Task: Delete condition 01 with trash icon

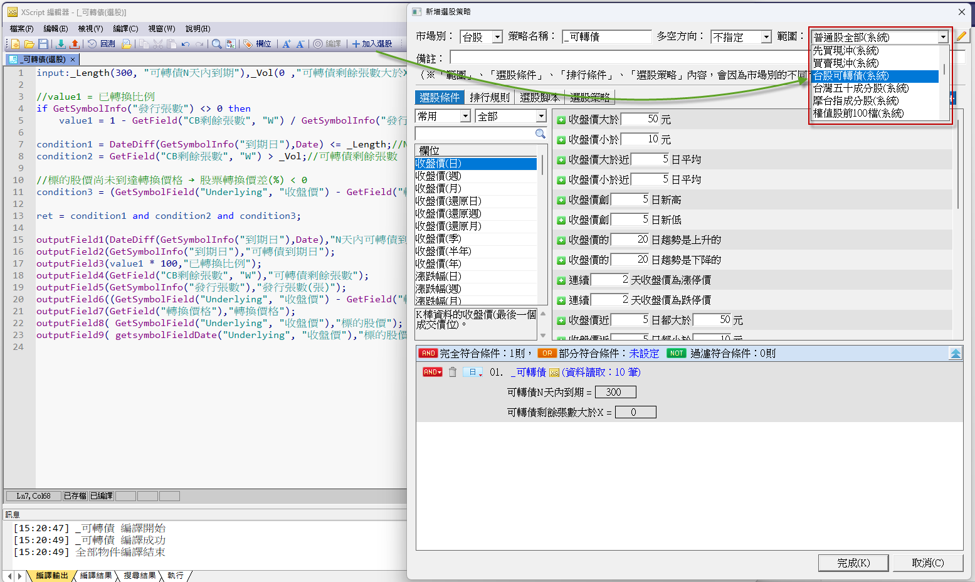Action: tap(453, 373)
